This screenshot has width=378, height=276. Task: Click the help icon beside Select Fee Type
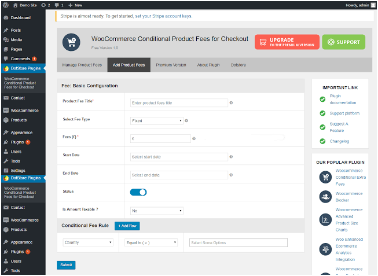coord(186,121)
